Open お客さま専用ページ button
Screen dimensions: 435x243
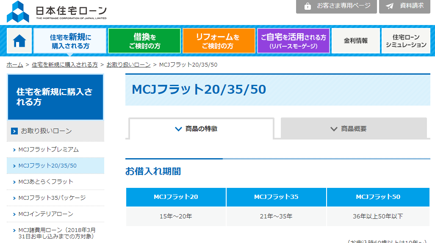pos(336,6)
